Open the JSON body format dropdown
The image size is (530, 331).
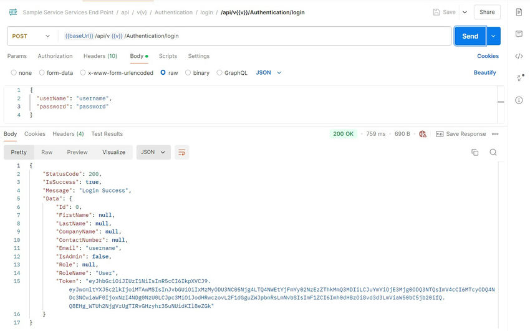(268, 72)
